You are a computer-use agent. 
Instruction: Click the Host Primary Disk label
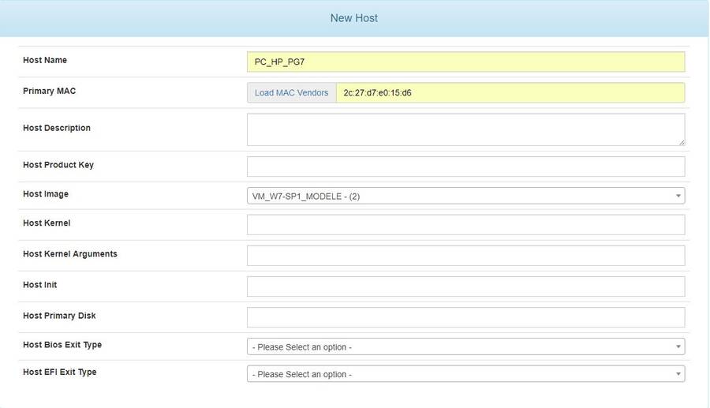pos(59,315)
